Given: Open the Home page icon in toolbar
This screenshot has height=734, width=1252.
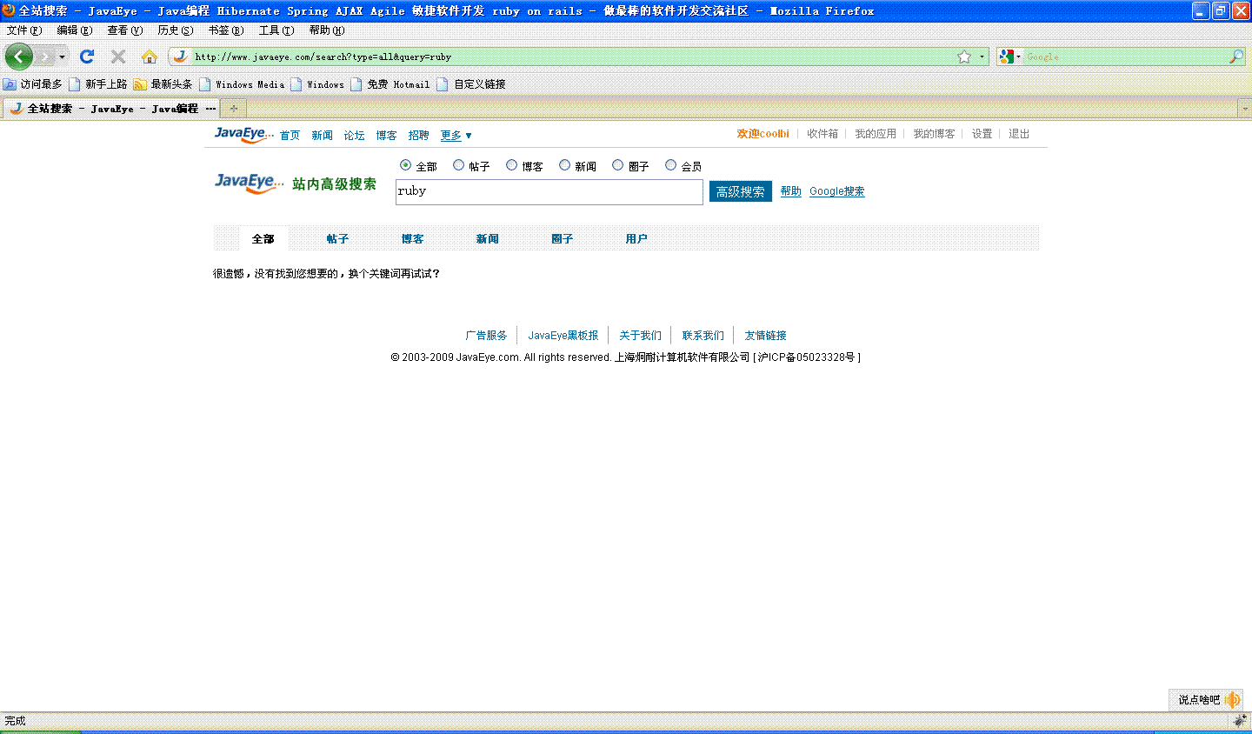Looking at the screenshot, I should click(150, 57).
